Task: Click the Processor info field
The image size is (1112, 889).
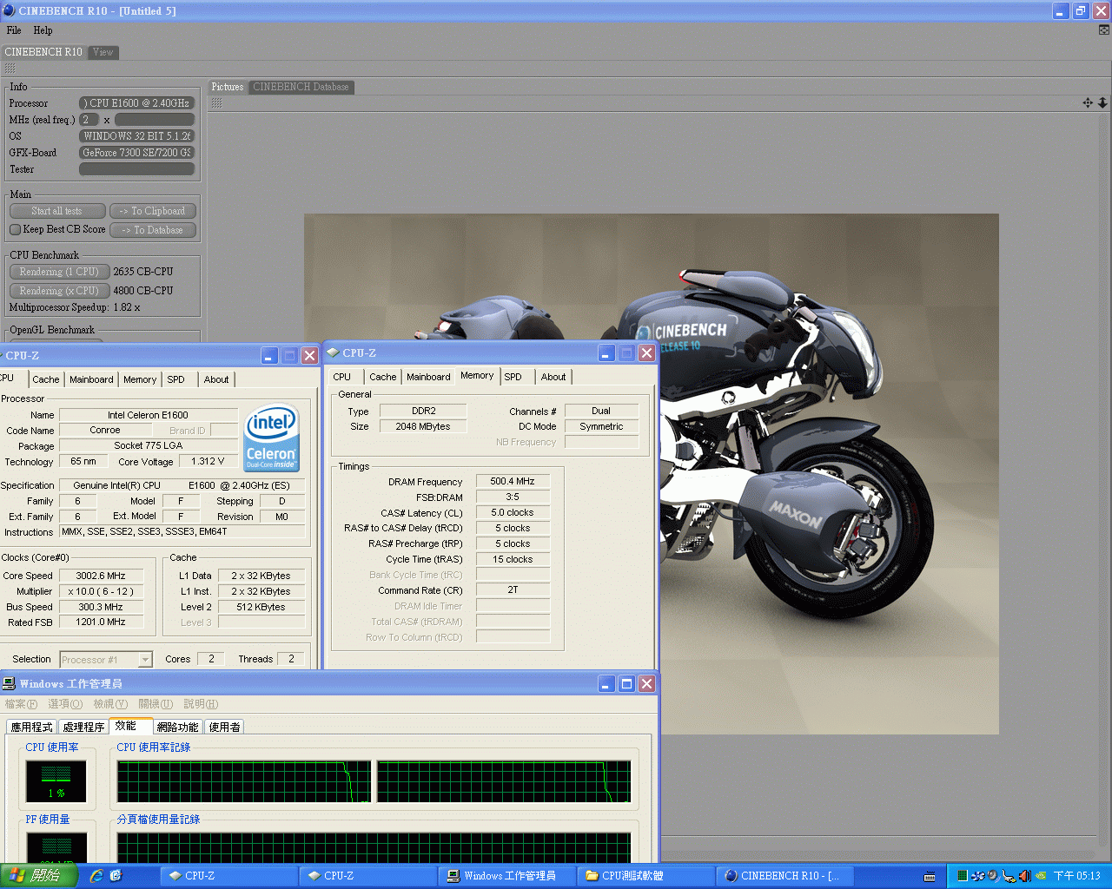Action: (x=136, y=103)
